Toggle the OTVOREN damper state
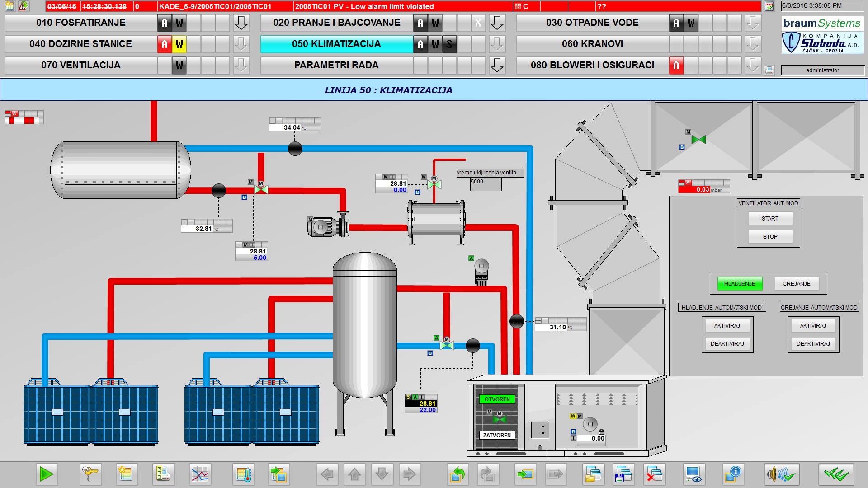 pyautogui.click(x=497, y=399)
